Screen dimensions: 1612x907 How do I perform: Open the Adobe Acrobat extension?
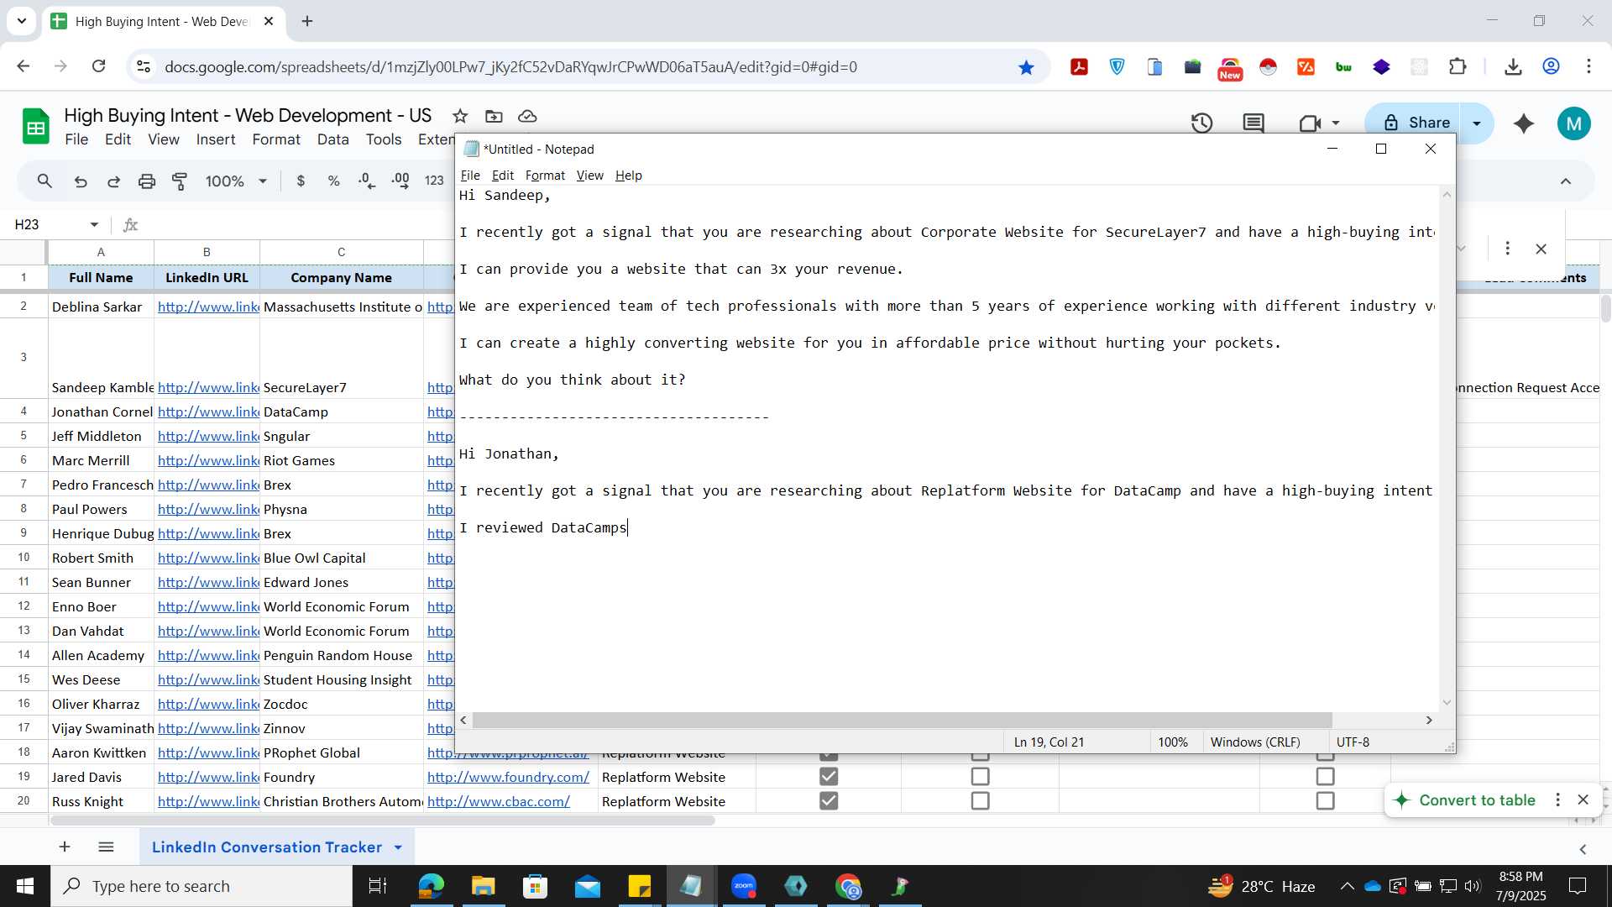tap(1079, 67)
